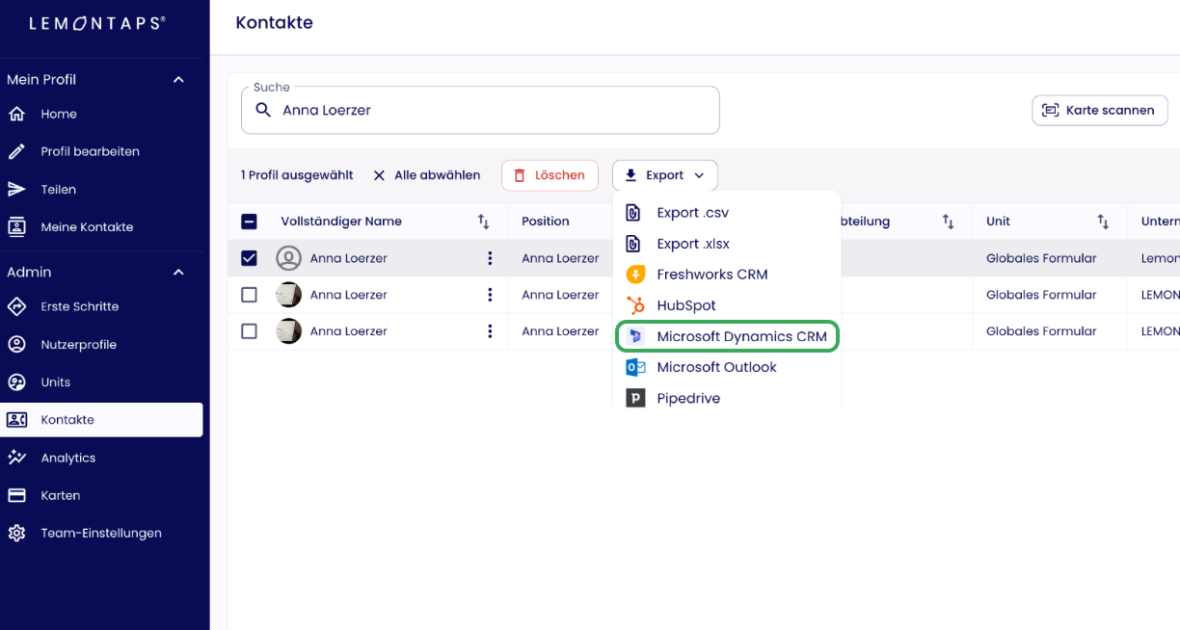
Task: Click the Lemontaps logo
Action: [97, 23]
